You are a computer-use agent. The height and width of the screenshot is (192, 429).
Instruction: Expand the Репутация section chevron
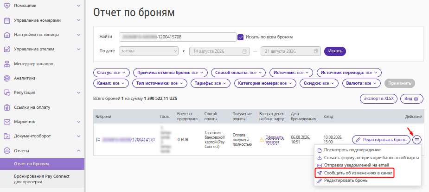[79, 93]
